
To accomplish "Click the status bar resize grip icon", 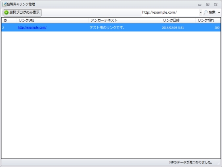I will pyautogui.click(x=218, y=163).
